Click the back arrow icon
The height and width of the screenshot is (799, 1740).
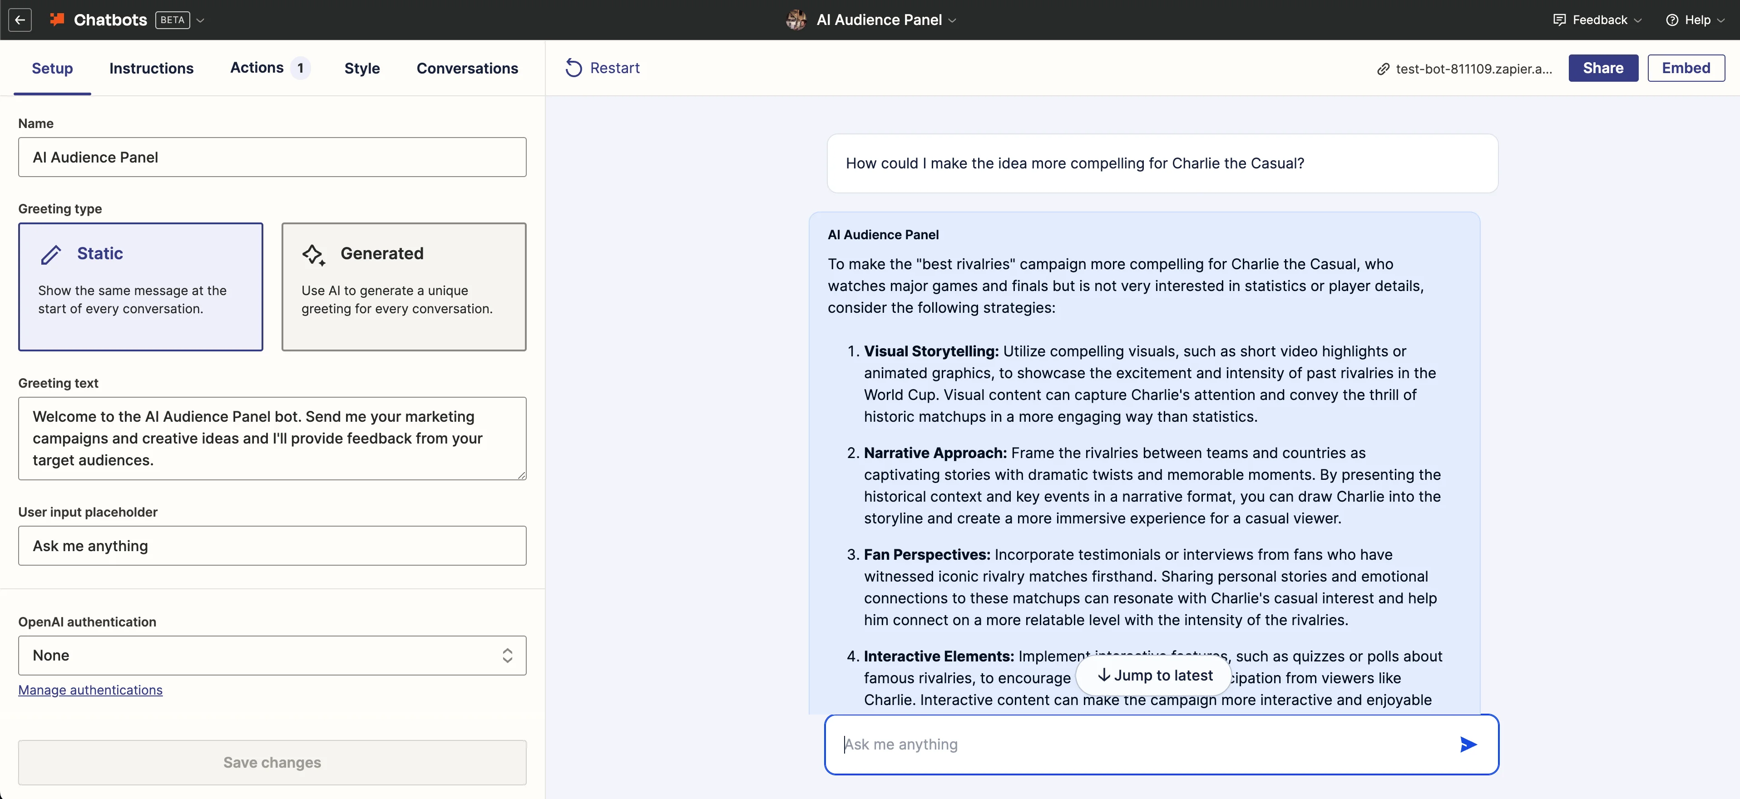click(20, 20)
